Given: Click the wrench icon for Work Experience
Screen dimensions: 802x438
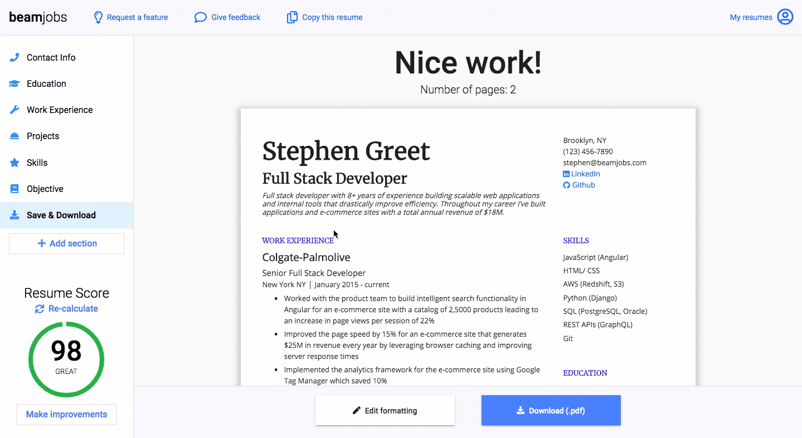Looking at the screenshot, I should click(15, 110).
